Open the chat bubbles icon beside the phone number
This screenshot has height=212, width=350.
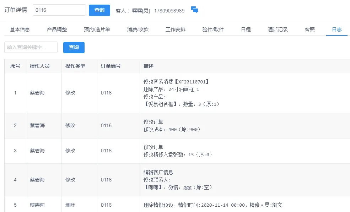point(194,10)
